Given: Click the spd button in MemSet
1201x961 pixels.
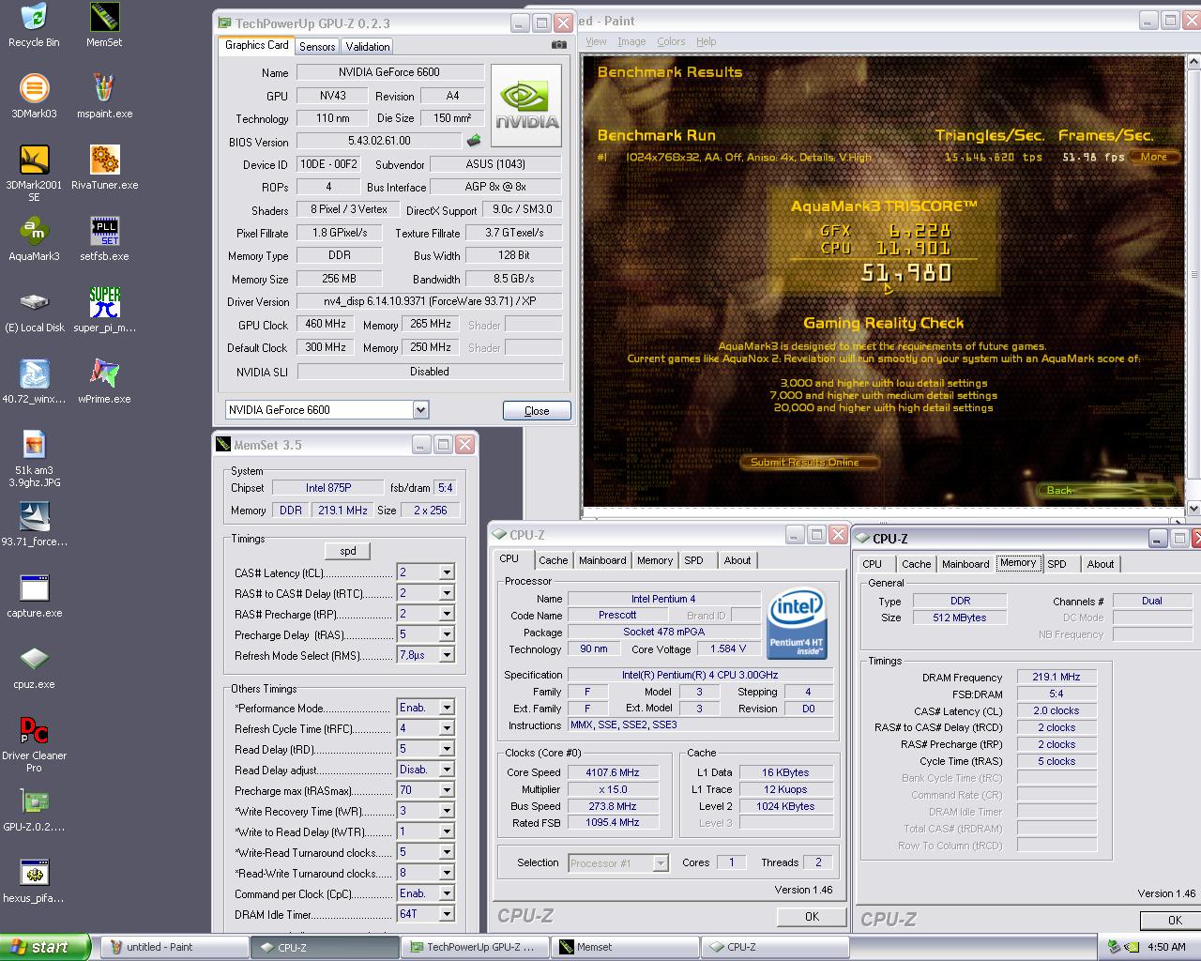Looking at the screenshot, I should (x=348, y=551).
